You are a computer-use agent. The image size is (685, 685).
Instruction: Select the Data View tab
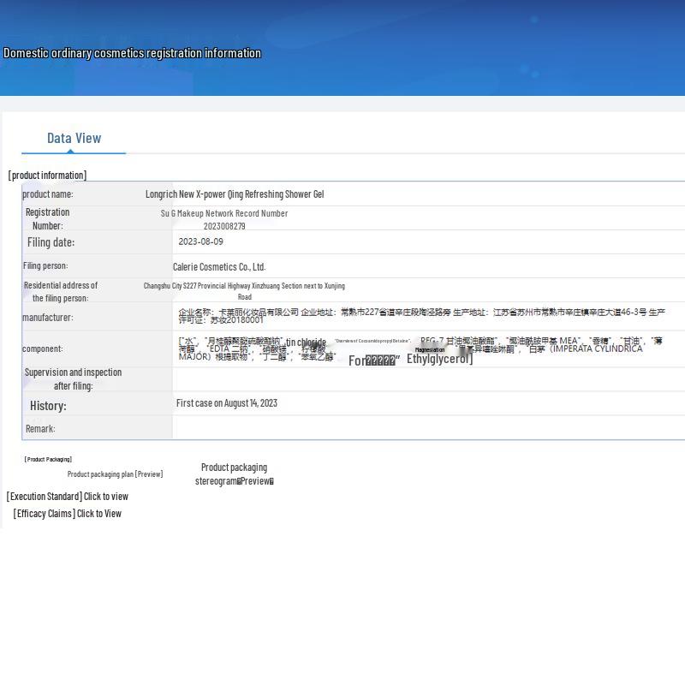point(74,139)
